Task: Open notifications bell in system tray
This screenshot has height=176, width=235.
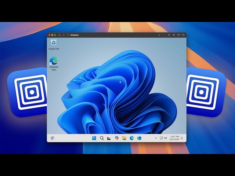Action: pos(182,138)
